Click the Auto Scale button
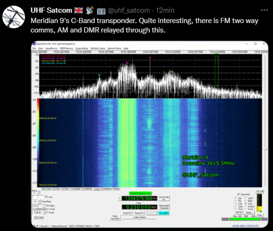This screenshot has width=273, height=231. pos(164,198)
